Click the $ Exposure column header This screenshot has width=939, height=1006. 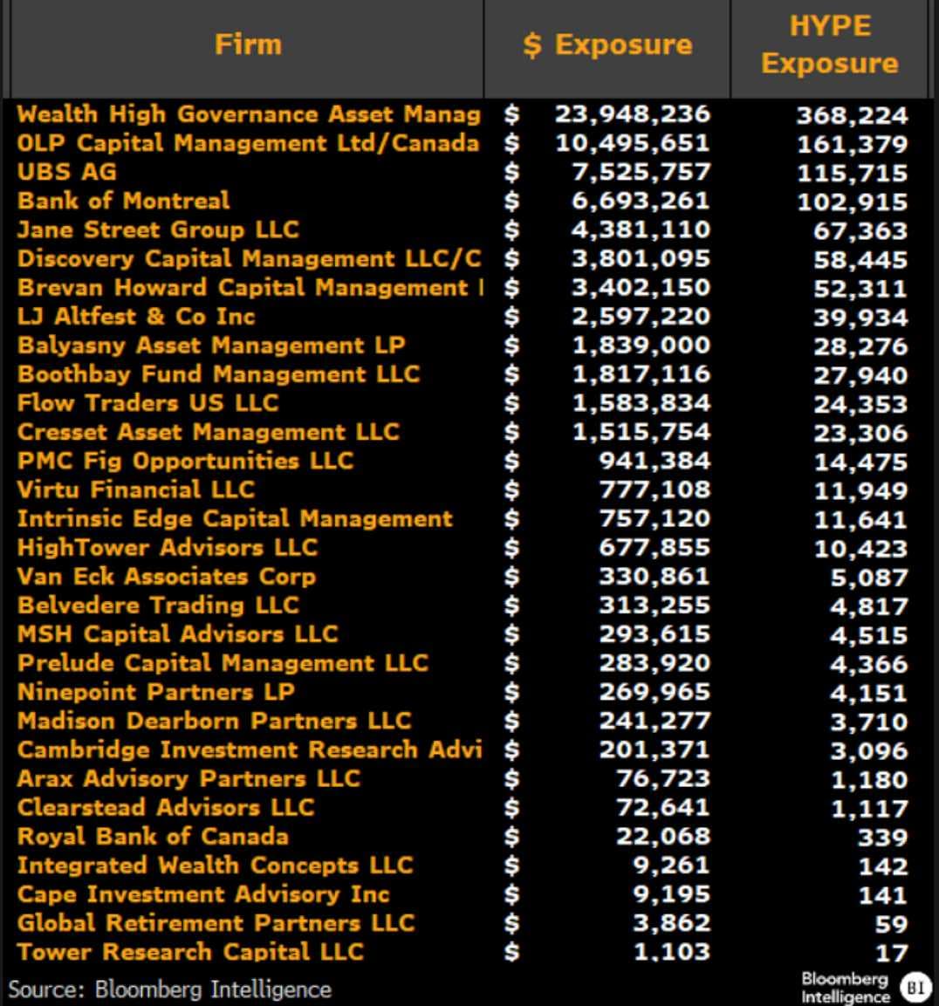pyautogui.click(x=607, y=44)
